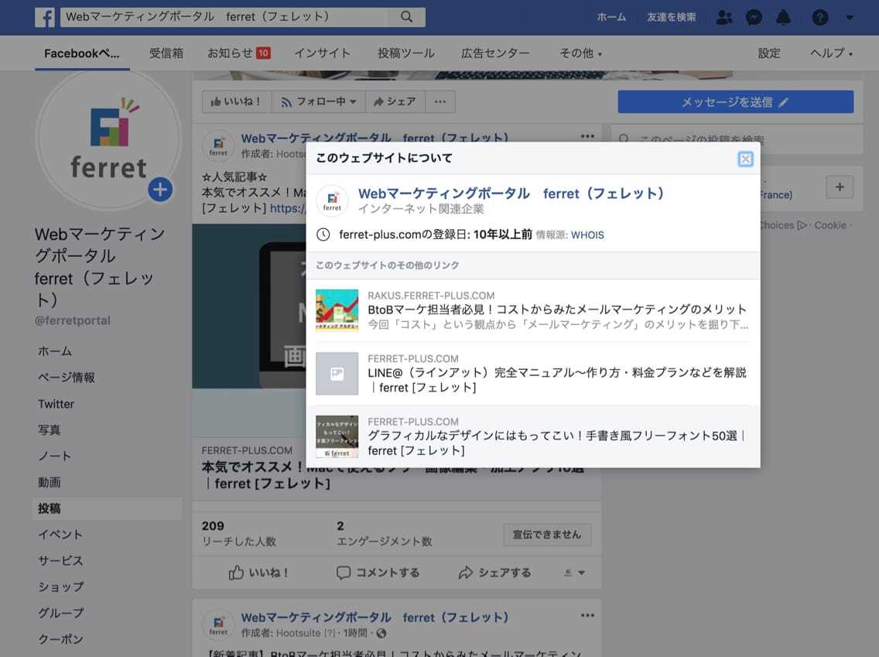The width and height of the screenshot is (879, 657).
Task: Select グループ in the left menu
Action: [x=60, y=613]
